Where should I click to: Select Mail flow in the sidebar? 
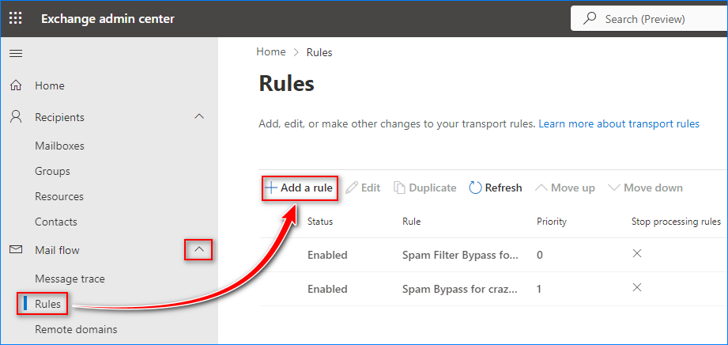pos(57,250)
